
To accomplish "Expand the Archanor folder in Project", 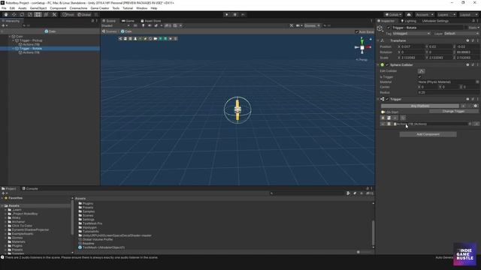I will [5, 222].
